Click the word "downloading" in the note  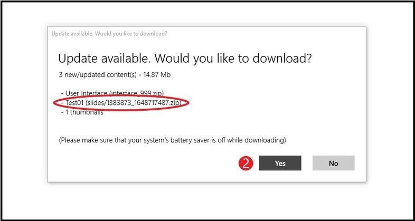pos(267,140)
